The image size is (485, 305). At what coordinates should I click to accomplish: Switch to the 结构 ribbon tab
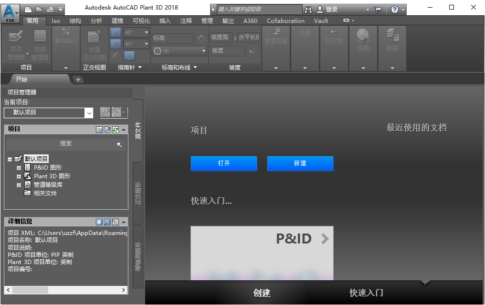point(75,21)
